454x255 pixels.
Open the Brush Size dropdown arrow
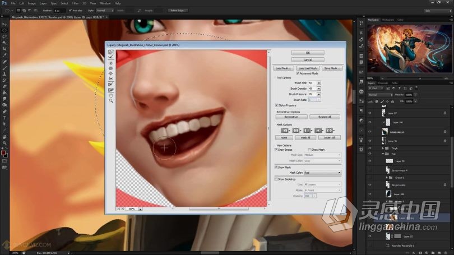click(x=319, y=83)
